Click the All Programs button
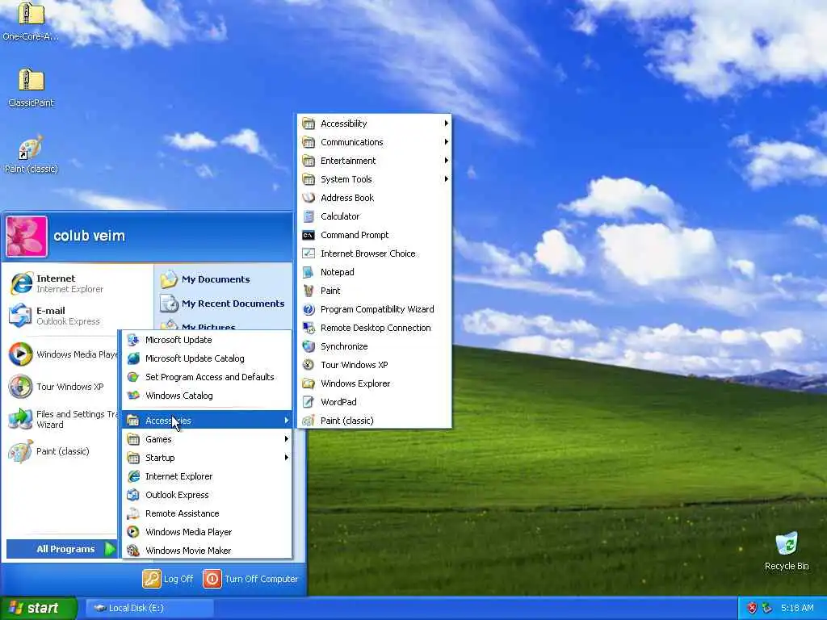The width and height of the screenshot is (827, 620). pos(61,549)
